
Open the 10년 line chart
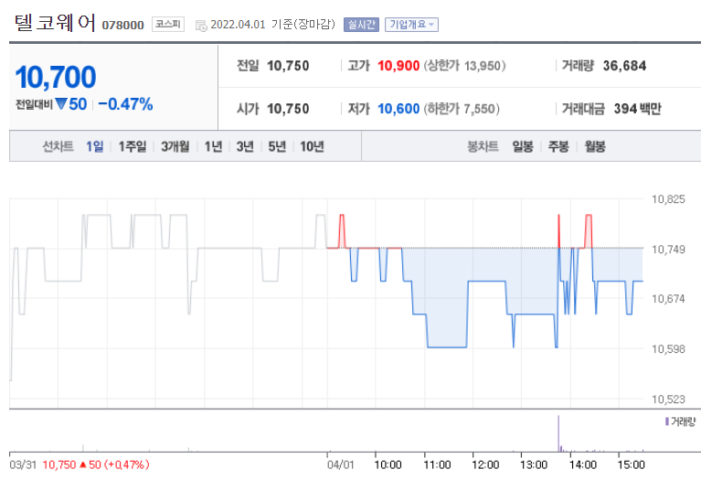pos(312,146)
